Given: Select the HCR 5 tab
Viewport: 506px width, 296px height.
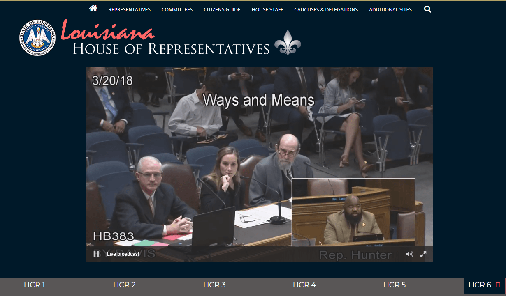Looking at the screenshot, I should [x=395, y=285].
